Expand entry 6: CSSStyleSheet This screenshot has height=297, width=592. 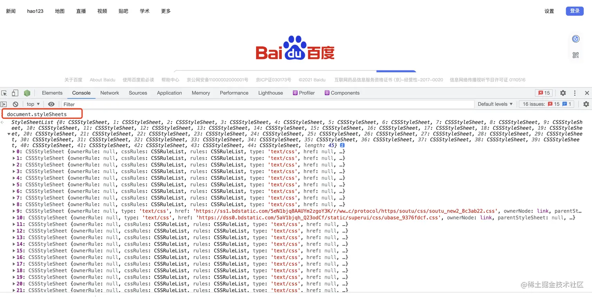tap(14, 191)
